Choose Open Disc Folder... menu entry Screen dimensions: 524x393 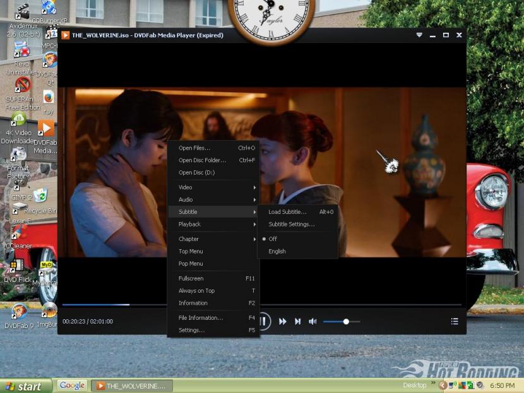tap(213, 160)
